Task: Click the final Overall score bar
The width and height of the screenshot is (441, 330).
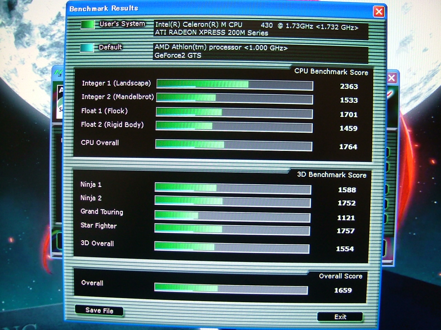Action: tap(231, 288)
